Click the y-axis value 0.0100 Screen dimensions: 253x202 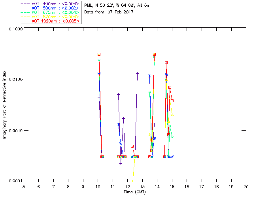tap(15, 79)
